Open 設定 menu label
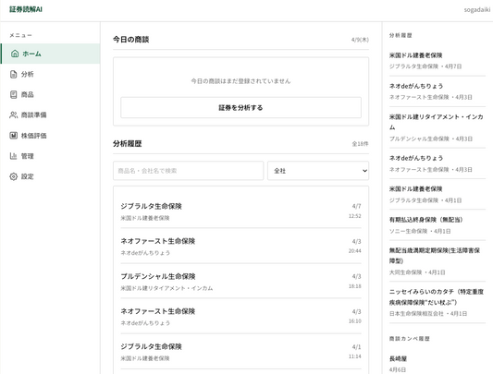 [x=28, y=176]
